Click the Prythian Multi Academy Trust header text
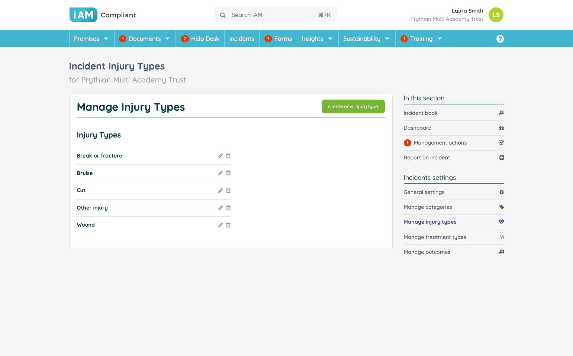 click(x=447, y=19)
